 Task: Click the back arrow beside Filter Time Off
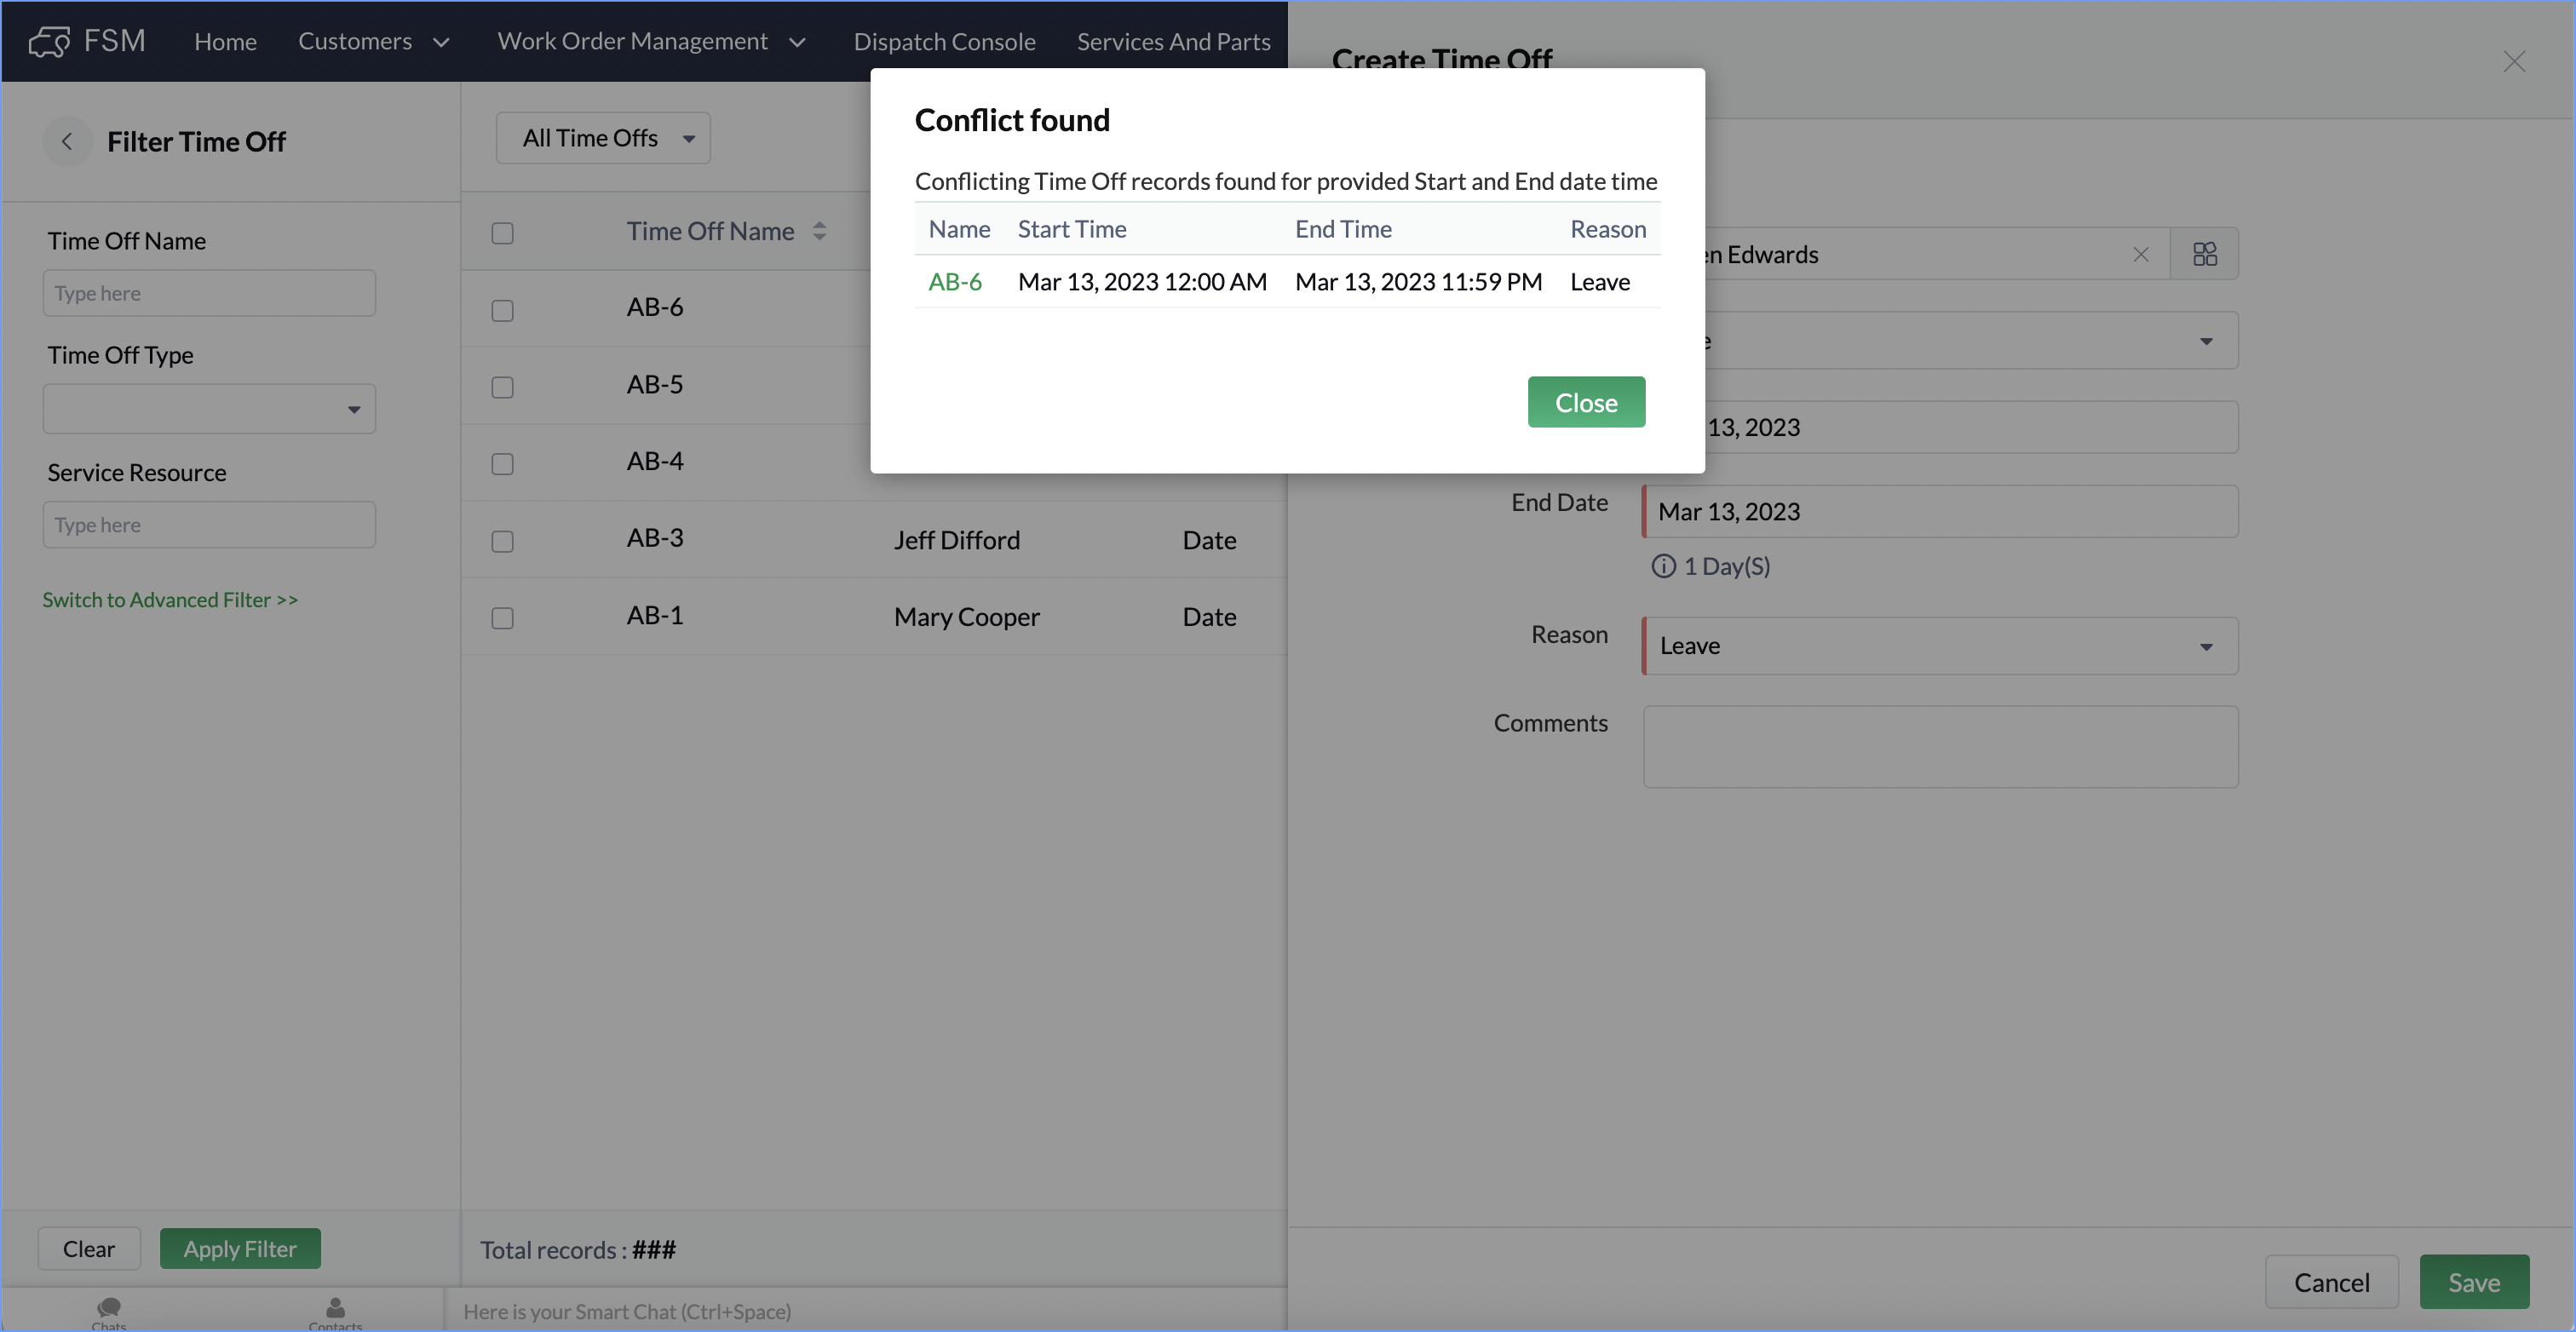(67, 141)
